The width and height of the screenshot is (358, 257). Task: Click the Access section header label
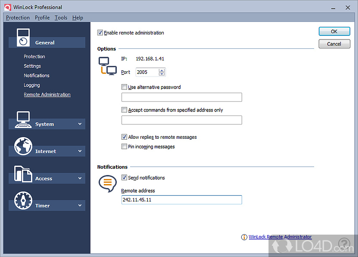point(43,178)
